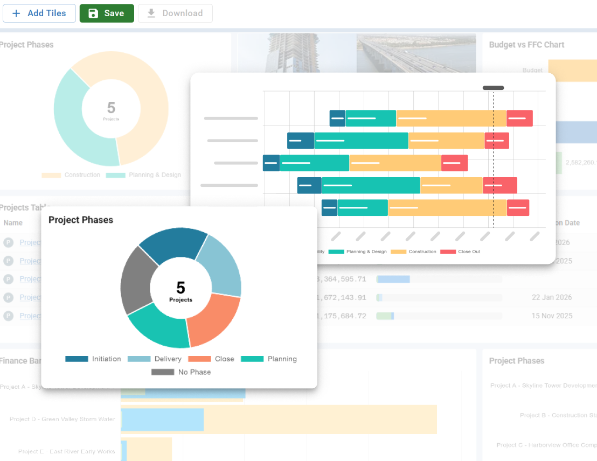Click the Save button

tap(106, 13)
